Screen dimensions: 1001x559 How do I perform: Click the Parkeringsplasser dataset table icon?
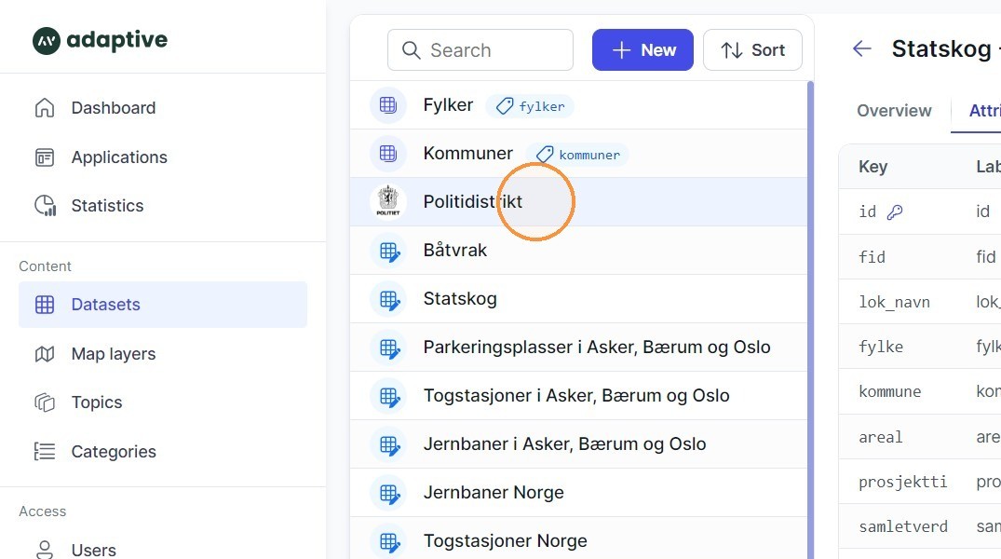point(388,348)
